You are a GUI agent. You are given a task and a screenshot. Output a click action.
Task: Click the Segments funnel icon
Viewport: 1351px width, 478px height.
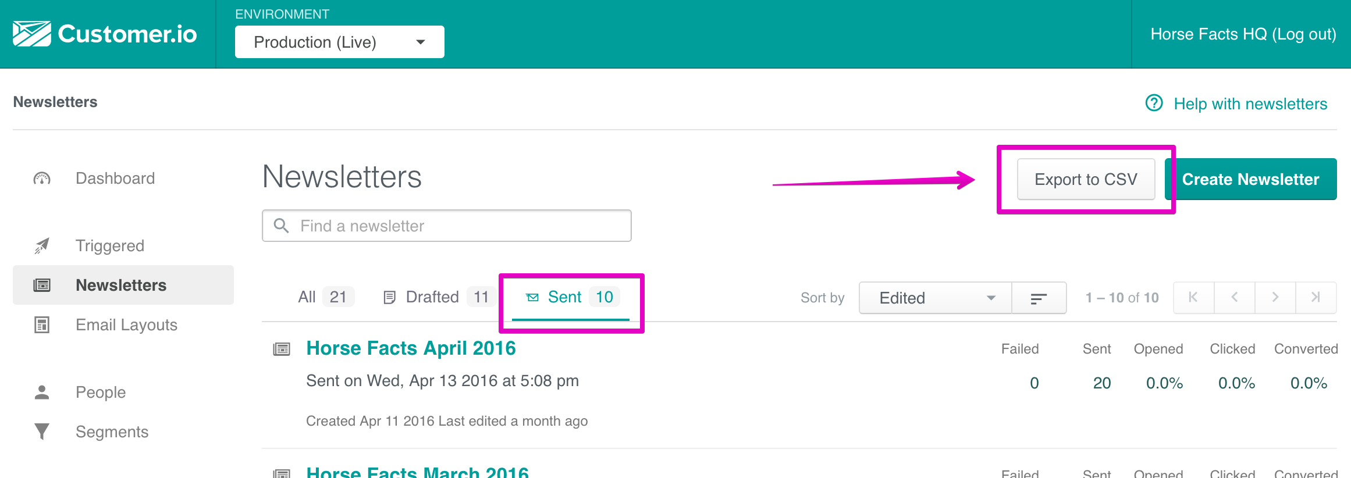tap(42, 431)
